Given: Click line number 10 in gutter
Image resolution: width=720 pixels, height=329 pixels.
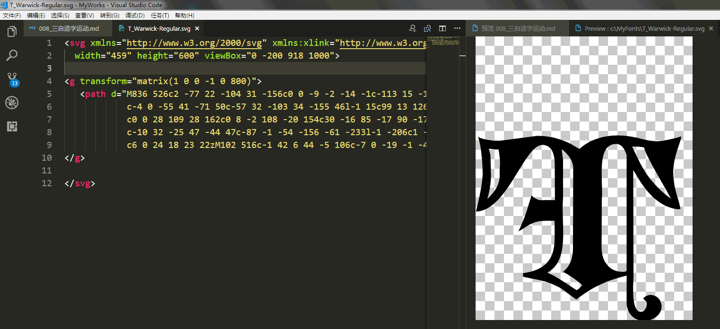Looking at the screenshot, I should [x=47, y=158].
